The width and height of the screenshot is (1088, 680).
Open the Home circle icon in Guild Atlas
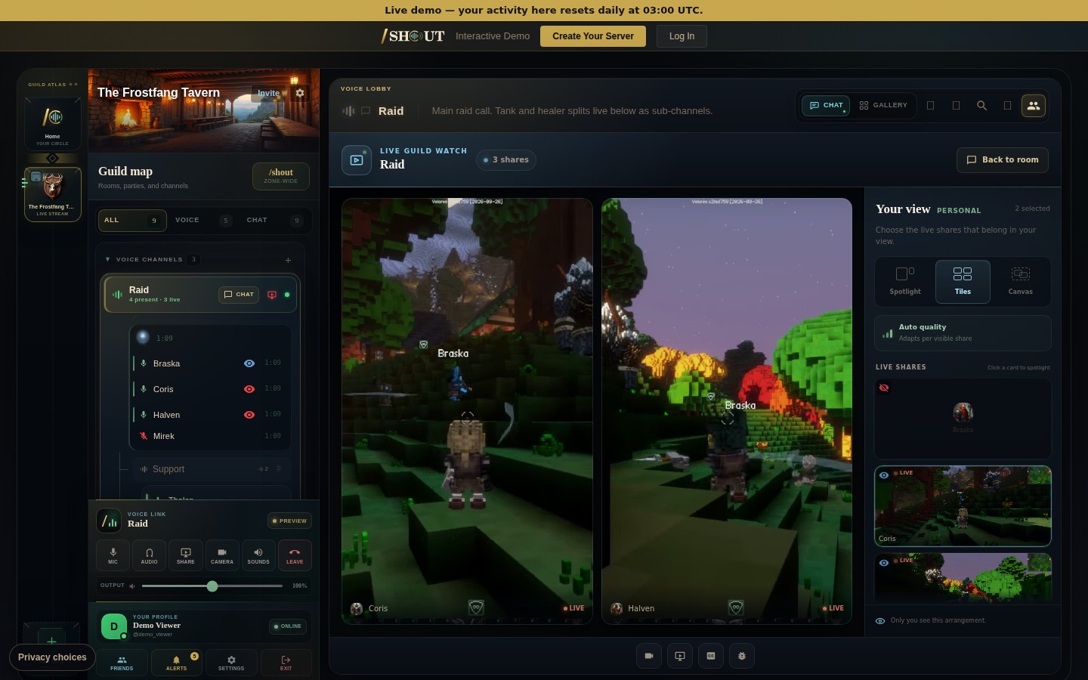click(52, 123)
